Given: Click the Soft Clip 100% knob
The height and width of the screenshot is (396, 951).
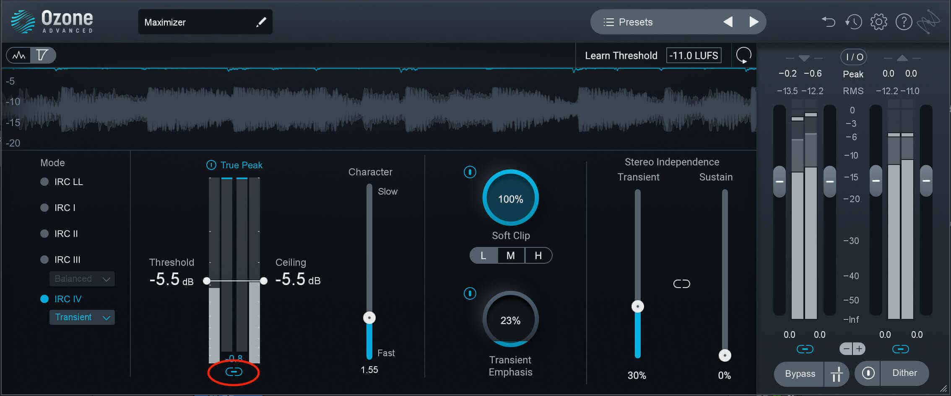Looking at the screenshot, I should coord(510,198).
